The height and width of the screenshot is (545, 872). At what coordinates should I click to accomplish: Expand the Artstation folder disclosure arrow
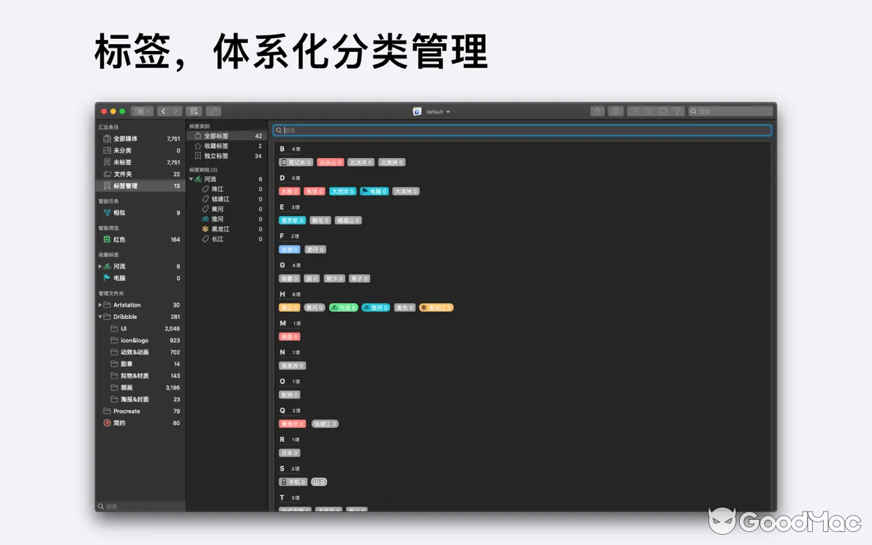click(99, 305)
